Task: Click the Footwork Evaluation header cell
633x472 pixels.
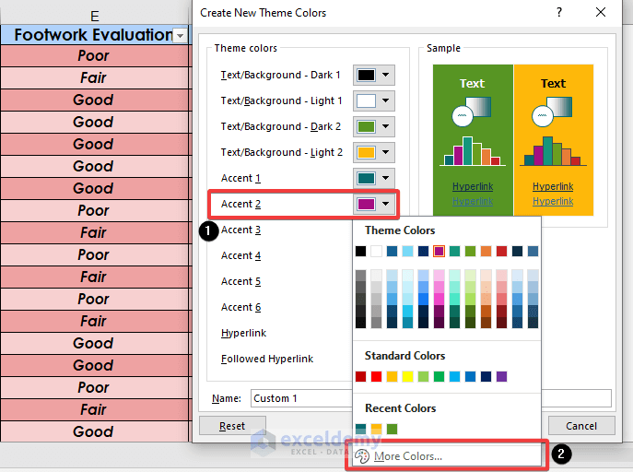Action: tap(95, 35)
